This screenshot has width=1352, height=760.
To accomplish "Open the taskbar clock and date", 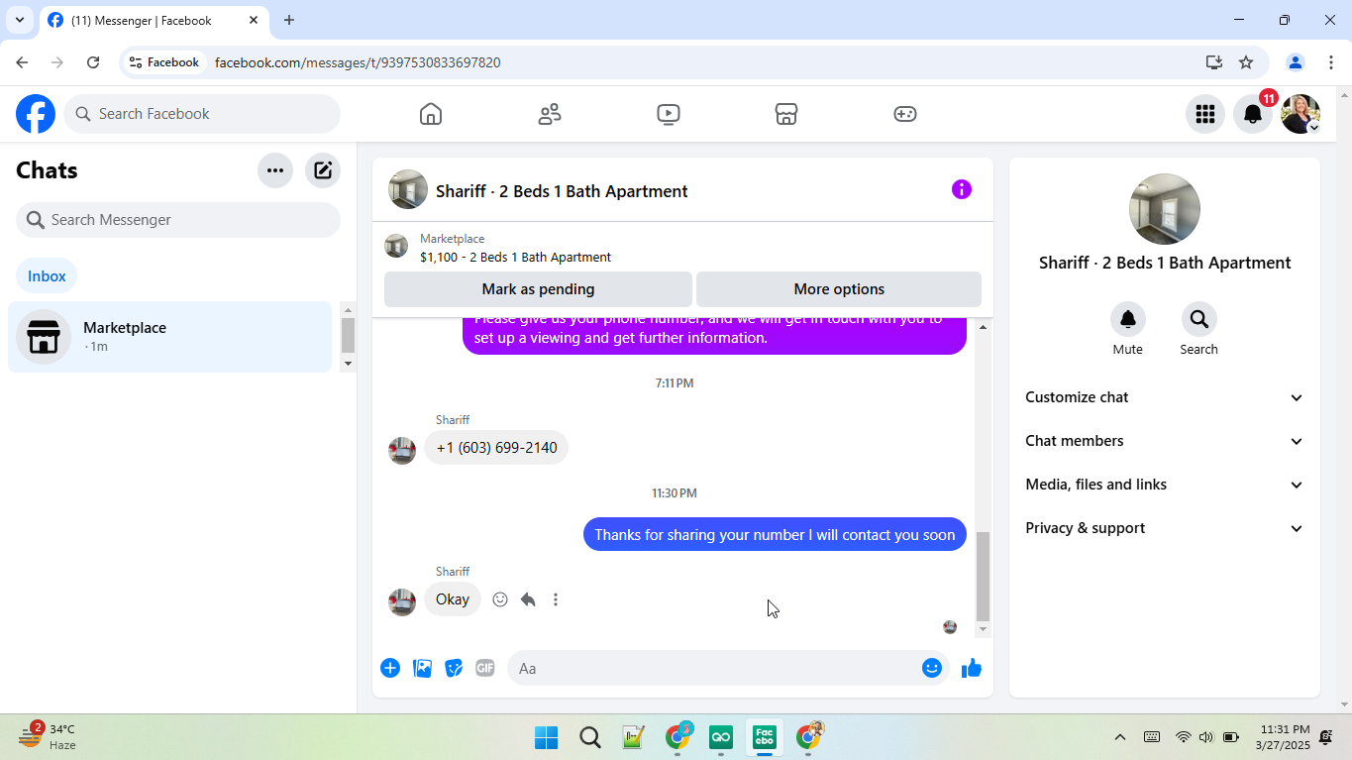I will point(1282,737).
